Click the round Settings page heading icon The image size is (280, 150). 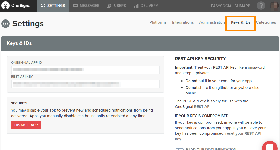pos(6,24)
